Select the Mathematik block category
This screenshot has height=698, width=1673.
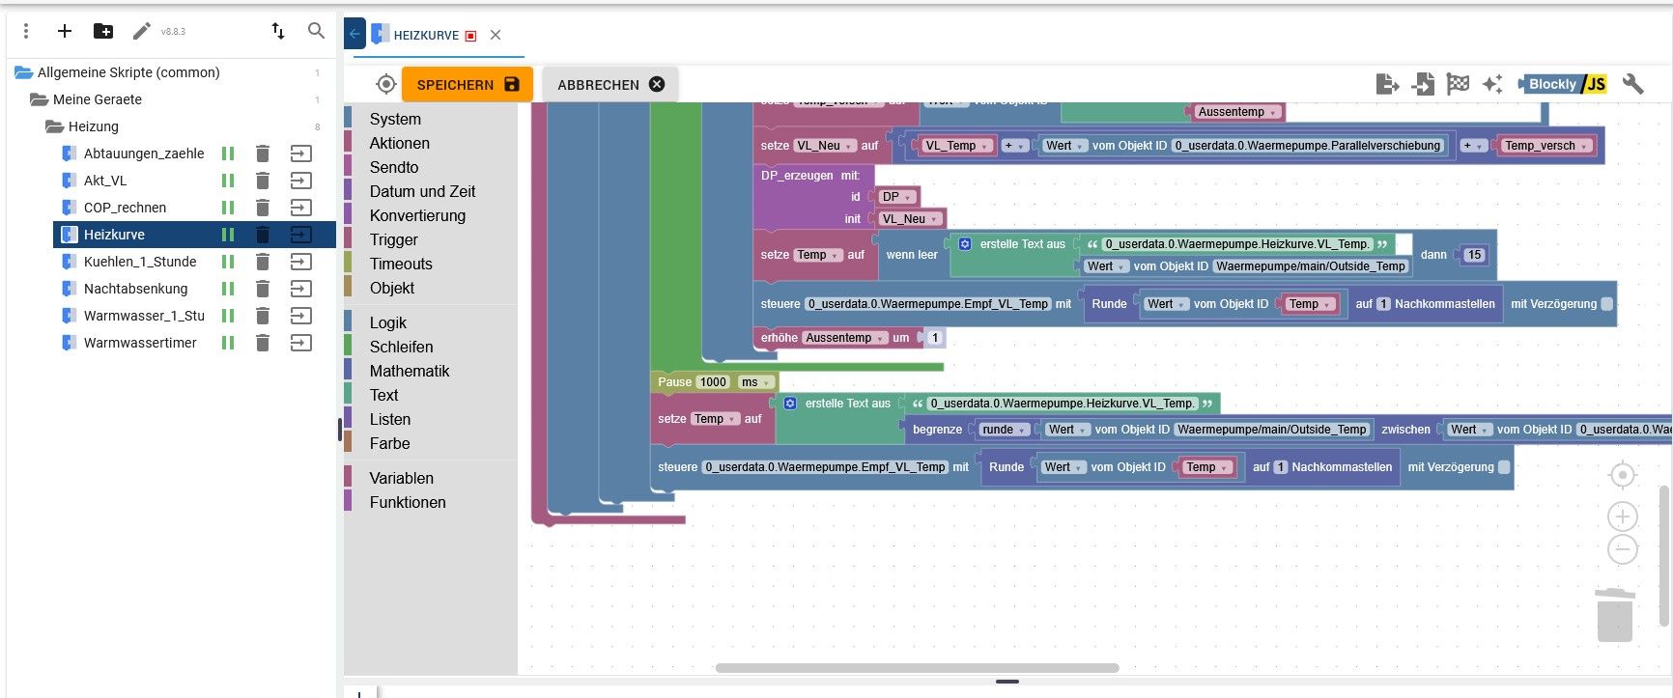[x=410, y=371]
